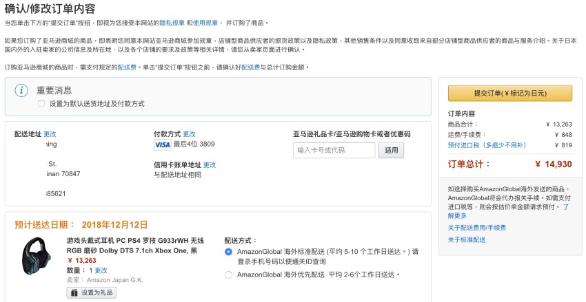Click 更改 next to 付款方式

click(x=189, y=134)
